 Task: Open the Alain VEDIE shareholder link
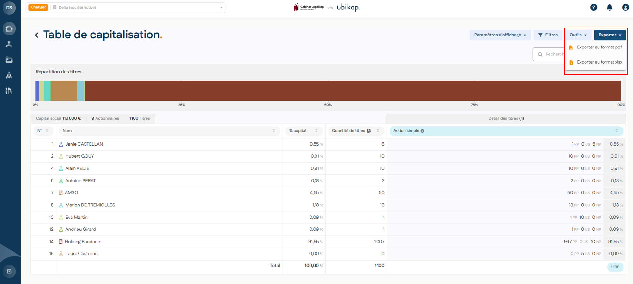click(x=77, y=168)
